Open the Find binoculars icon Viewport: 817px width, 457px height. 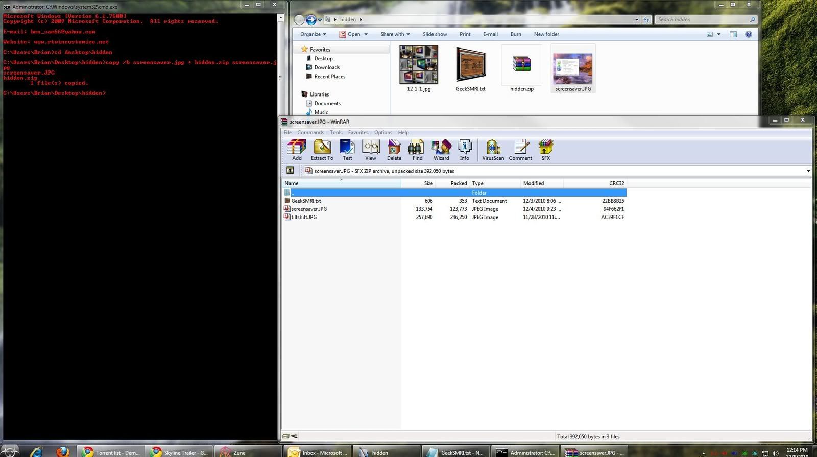(x=417, y=150)
